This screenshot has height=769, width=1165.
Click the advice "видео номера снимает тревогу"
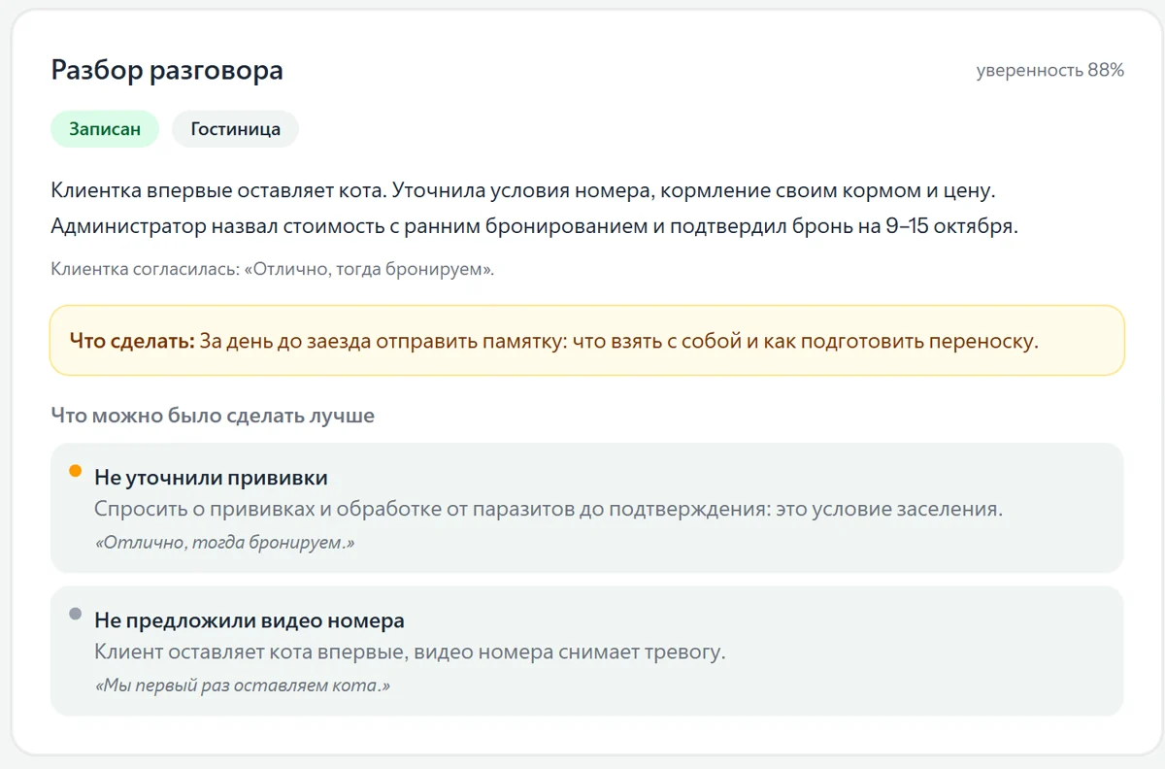(410, 652)
